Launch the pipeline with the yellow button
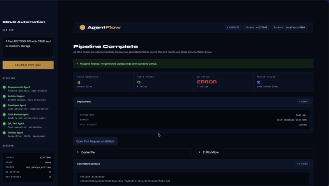Viewport: 329px width, 186px height. (x=28, y=65)
